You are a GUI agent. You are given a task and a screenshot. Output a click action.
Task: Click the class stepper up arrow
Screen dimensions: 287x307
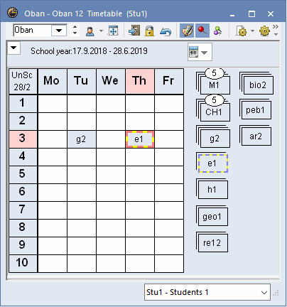click(75, 27)
